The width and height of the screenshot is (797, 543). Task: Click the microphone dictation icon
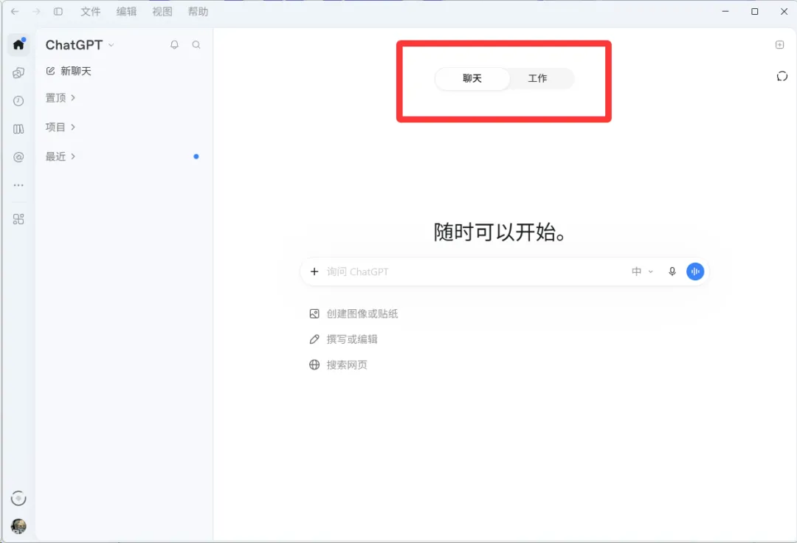672,271
